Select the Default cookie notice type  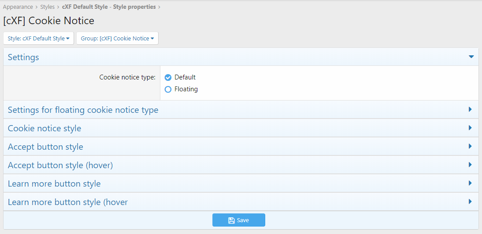(x=168, y=77)
